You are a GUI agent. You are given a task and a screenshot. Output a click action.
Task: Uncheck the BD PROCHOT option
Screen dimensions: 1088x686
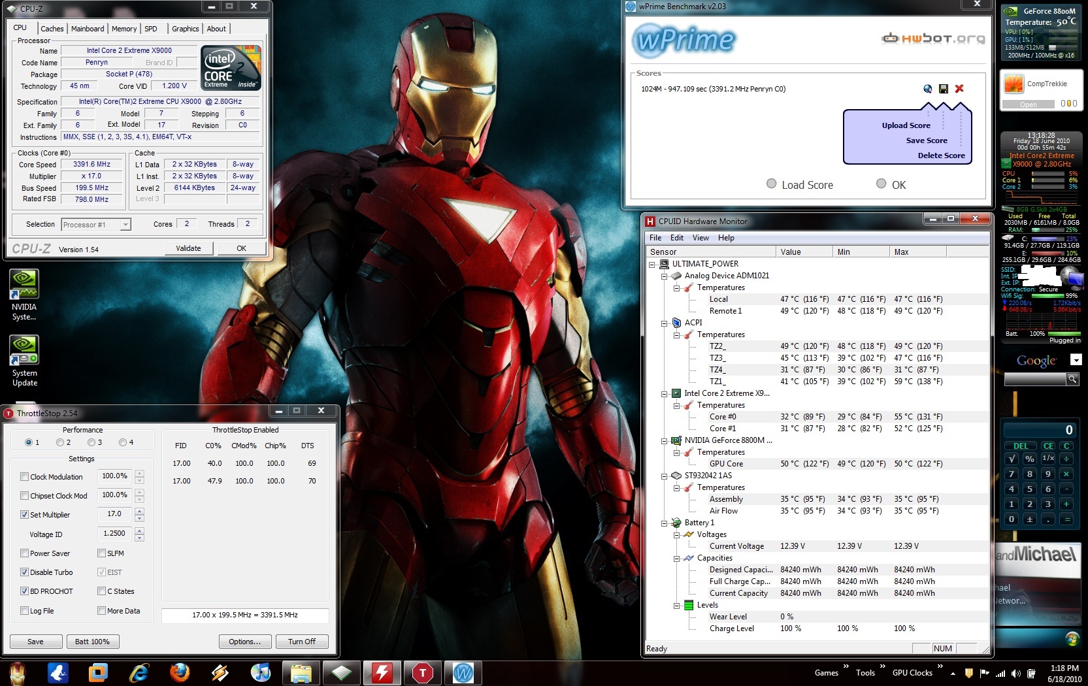[x=24, y=591]
